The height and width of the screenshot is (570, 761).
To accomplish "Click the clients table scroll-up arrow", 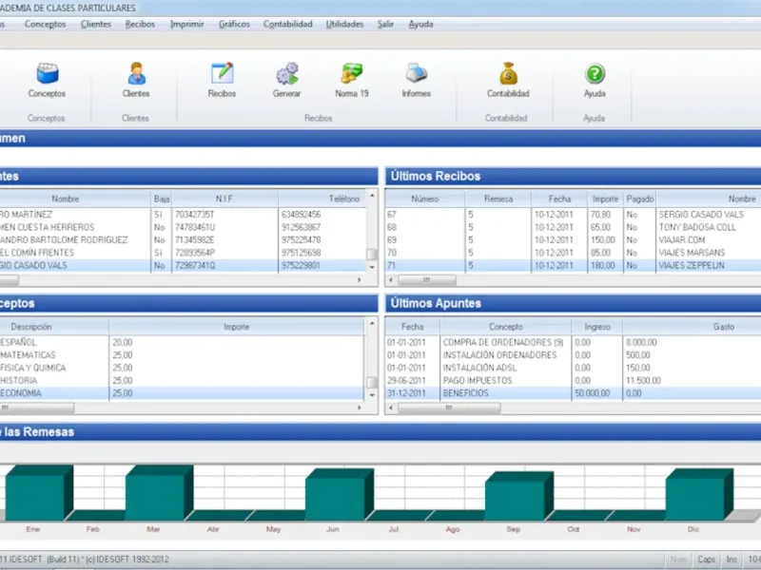I will click(372, 196).
